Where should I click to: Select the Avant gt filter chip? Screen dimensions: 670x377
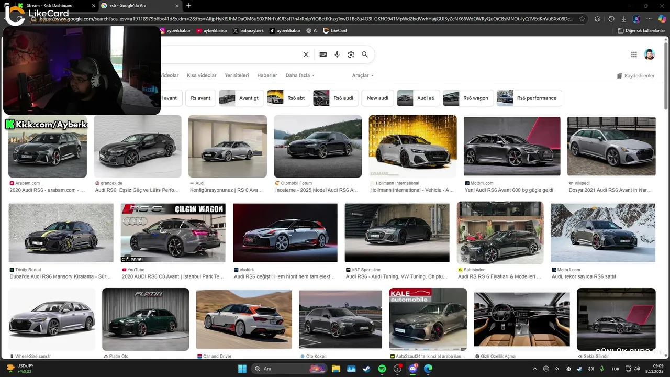tap(241, 98)
